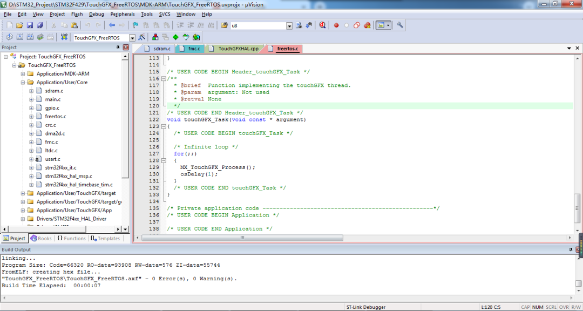
Task: Close the Project panel
Action: pyautogui.click(x=126, y=48)
